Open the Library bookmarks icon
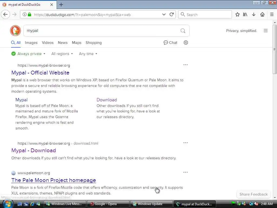Image resolution: width=277 pixels, height=208 pixels. (245, 15)
